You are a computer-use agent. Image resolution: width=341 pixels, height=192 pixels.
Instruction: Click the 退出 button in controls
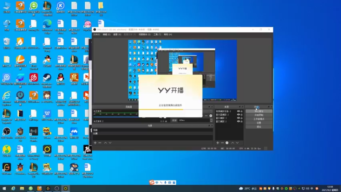pos(259,127)
